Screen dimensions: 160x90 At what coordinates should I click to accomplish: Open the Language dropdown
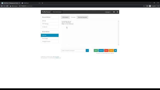point(108,12)
